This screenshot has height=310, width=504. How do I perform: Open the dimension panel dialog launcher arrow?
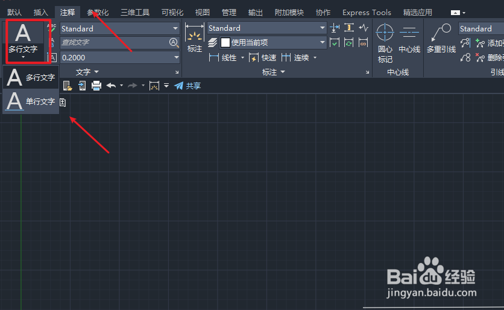(x=367, y=72)
